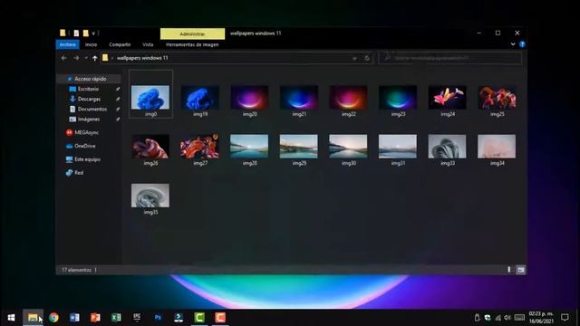Select the img28 lake thumbnail

coord(250,147)
